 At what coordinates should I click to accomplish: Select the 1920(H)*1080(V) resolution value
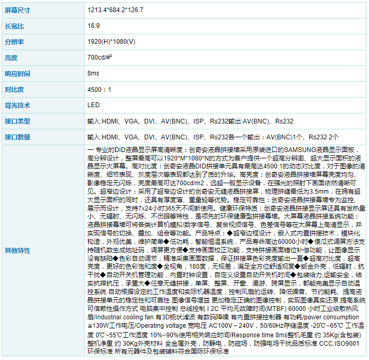[x=112, y=42]
